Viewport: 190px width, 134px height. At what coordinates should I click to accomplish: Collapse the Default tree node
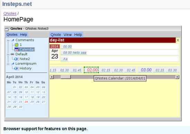click(8, 55)
